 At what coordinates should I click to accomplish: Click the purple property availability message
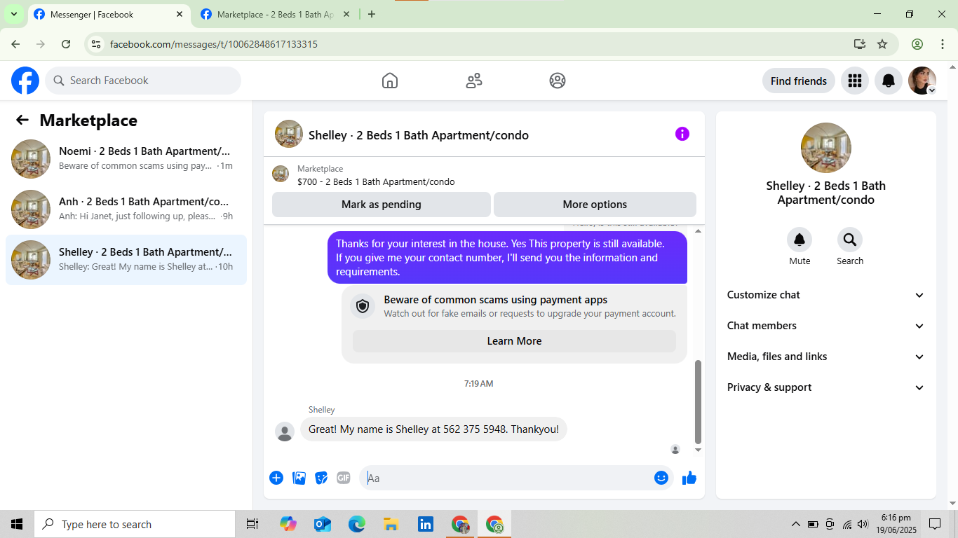pos(507,257)
